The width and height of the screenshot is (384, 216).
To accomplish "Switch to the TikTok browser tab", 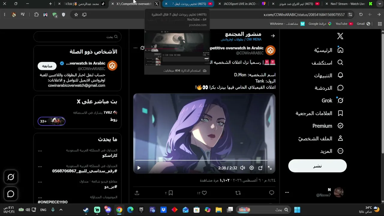I will coord(82,4).
